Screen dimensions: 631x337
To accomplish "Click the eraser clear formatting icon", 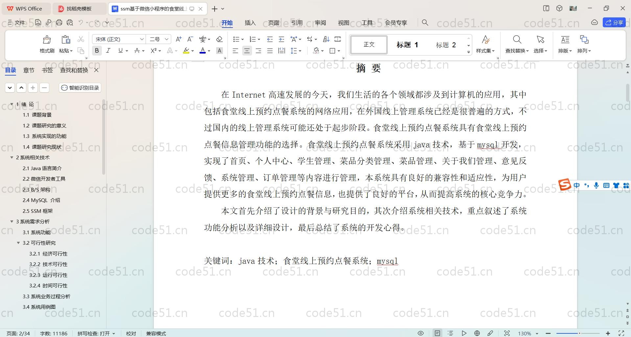I will click(x=220, y=39).
